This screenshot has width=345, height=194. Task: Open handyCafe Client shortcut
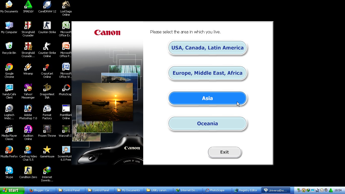tap(9, 91)
